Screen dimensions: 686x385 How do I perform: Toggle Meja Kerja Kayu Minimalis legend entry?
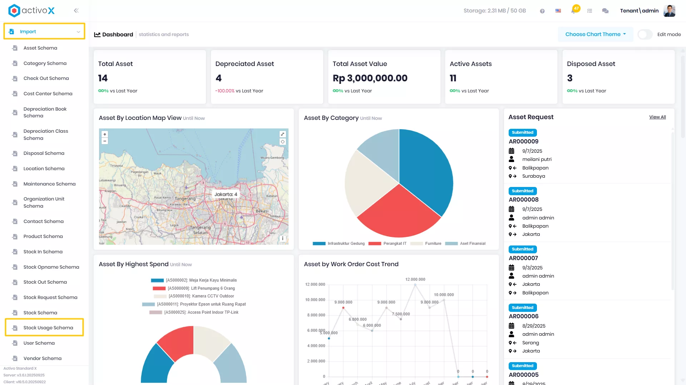pos(194,280)
